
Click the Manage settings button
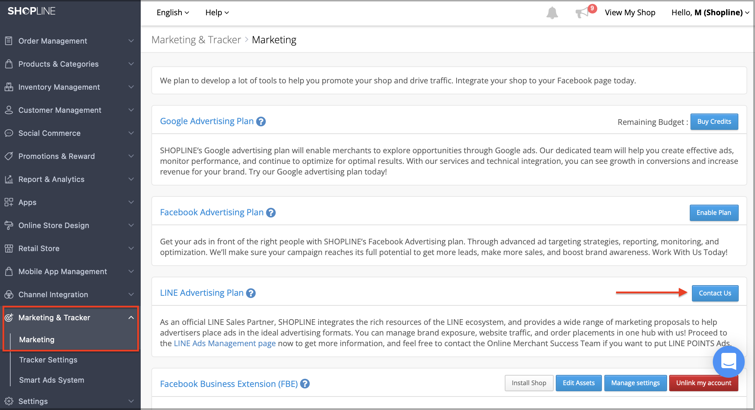tap(635, 383)
